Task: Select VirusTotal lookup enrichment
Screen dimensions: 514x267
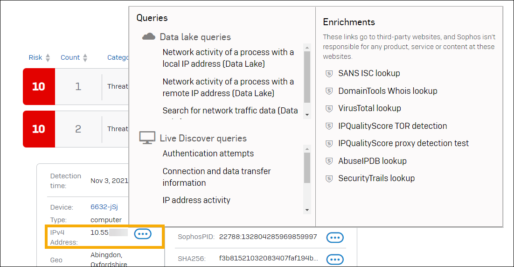Action: point(369,108)
